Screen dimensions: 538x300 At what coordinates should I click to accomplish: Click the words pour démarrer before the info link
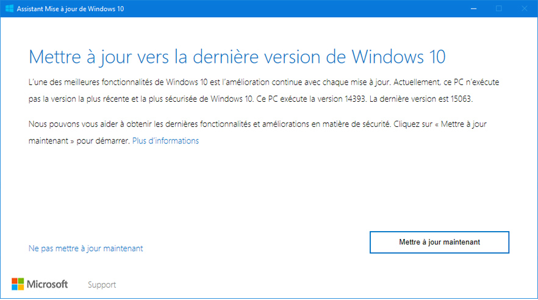pos(102,141)
